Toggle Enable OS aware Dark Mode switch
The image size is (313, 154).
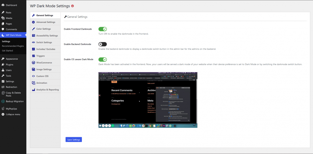pos(103,60)
